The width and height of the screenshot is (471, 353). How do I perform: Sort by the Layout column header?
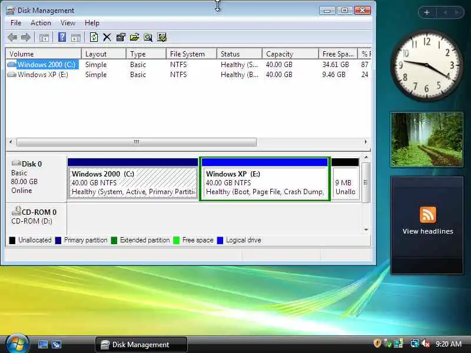[104, 54]
